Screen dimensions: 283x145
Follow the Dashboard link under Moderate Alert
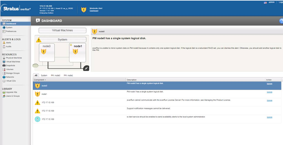tap(94, 11)
